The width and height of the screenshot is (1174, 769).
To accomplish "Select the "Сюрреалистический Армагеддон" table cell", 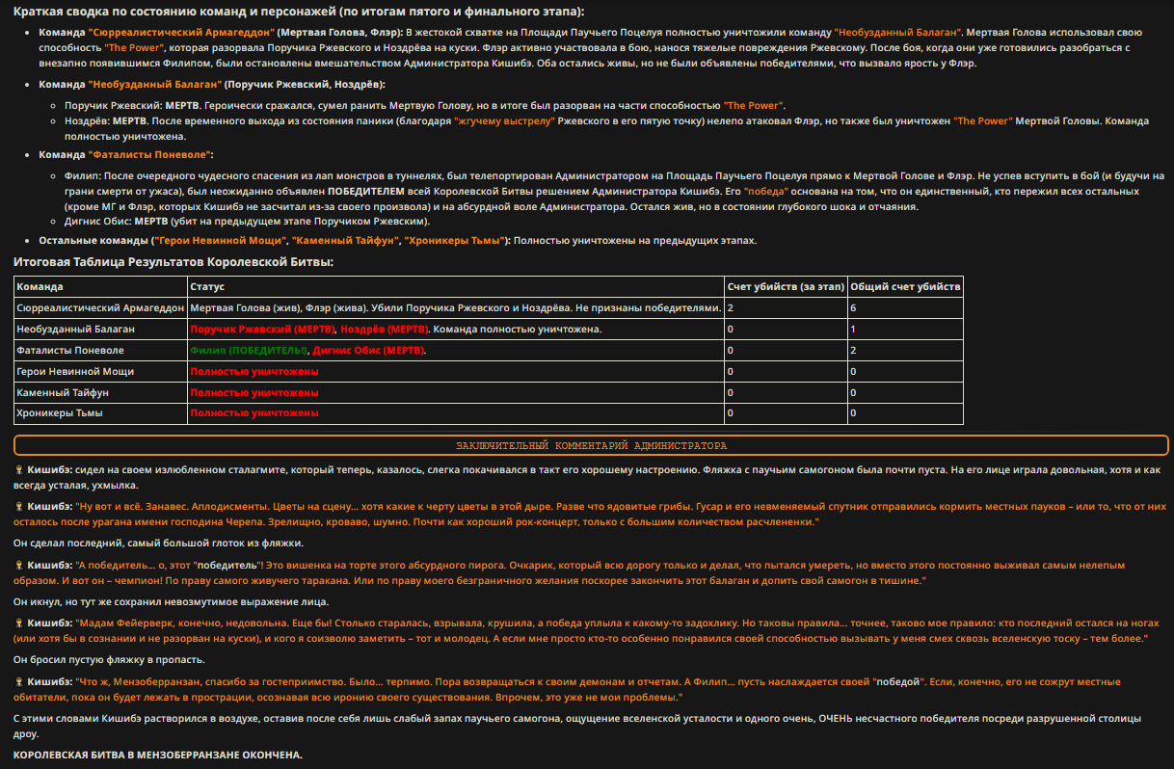I will click(x=100, y=307).
